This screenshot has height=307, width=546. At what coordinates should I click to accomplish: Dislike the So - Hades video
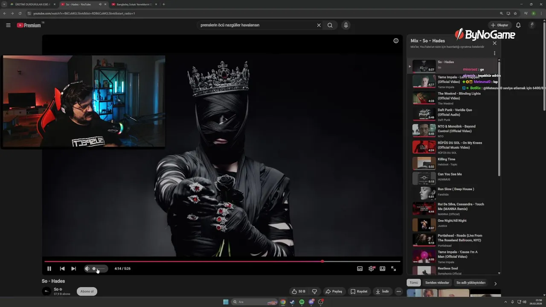[x=315, y=292]
